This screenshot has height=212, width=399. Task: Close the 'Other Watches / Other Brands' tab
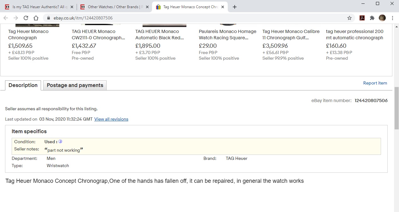147,7
